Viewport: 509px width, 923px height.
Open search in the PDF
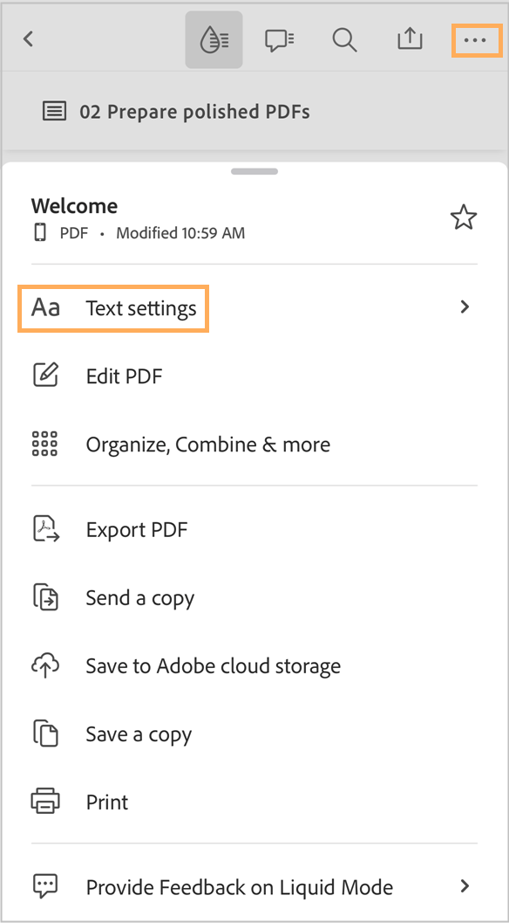coord(343,38)
